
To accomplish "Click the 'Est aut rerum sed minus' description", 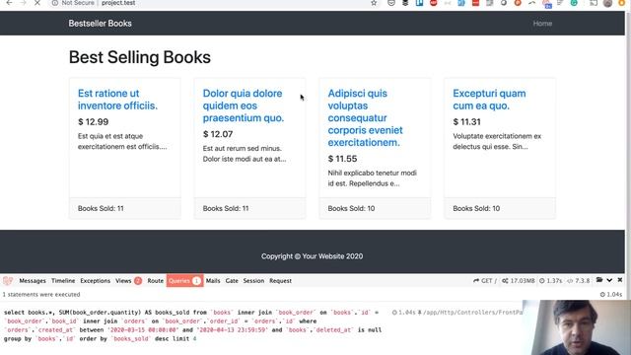I will tap(245, 154).
